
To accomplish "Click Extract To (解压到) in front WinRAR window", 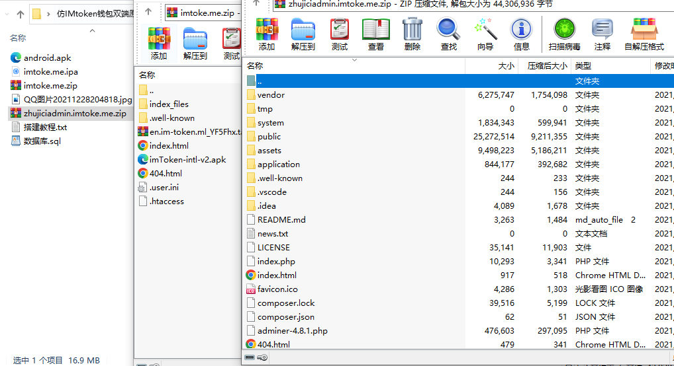I will tap(303, 34).
